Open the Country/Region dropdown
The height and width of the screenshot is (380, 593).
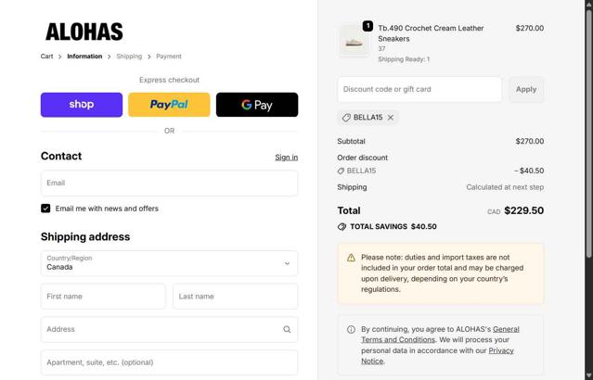(169, 263)
